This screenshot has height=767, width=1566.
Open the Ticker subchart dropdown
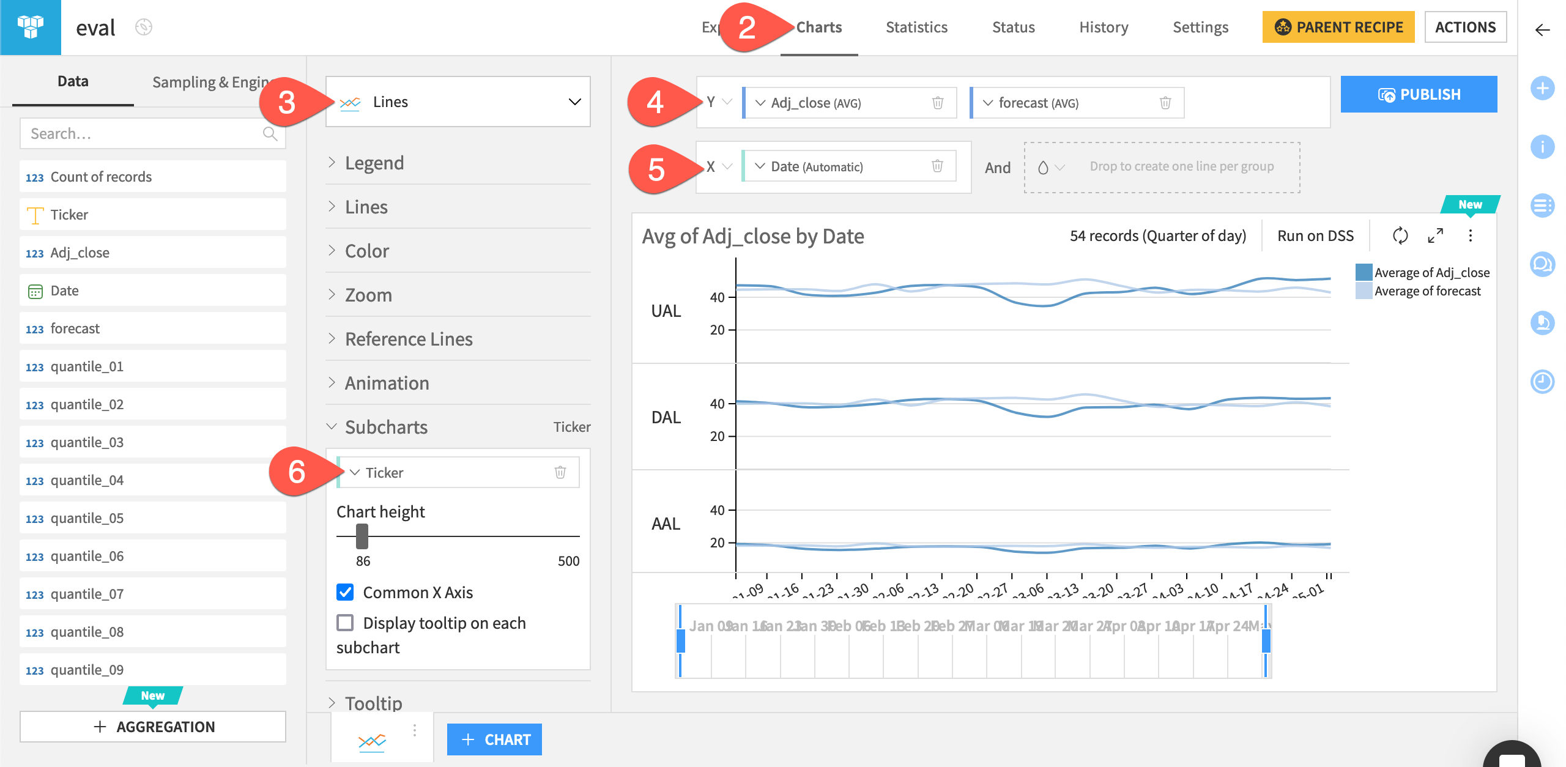[355, 472]
